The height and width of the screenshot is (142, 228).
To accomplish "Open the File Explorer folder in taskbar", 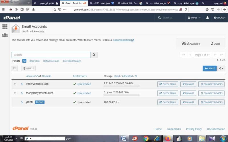I will coord(202,139).
